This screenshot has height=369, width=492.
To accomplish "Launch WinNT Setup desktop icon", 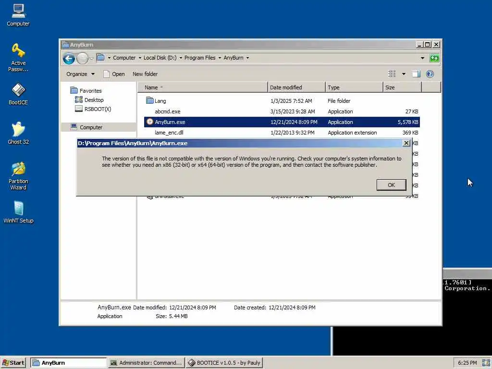I will point(18,212).
